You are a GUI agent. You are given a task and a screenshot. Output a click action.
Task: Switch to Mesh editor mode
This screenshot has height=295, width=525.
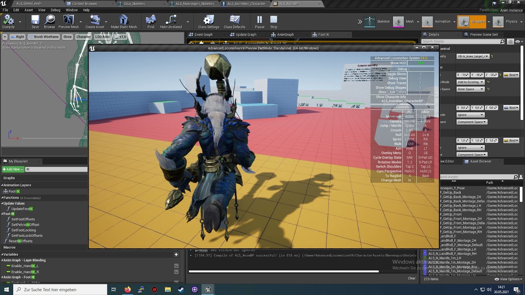point(404,22)
